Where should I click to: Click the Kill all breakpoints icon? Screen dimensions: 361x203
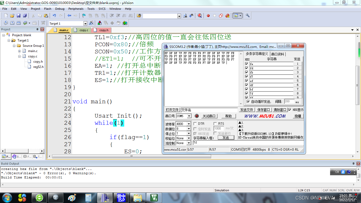coord(227,16)
